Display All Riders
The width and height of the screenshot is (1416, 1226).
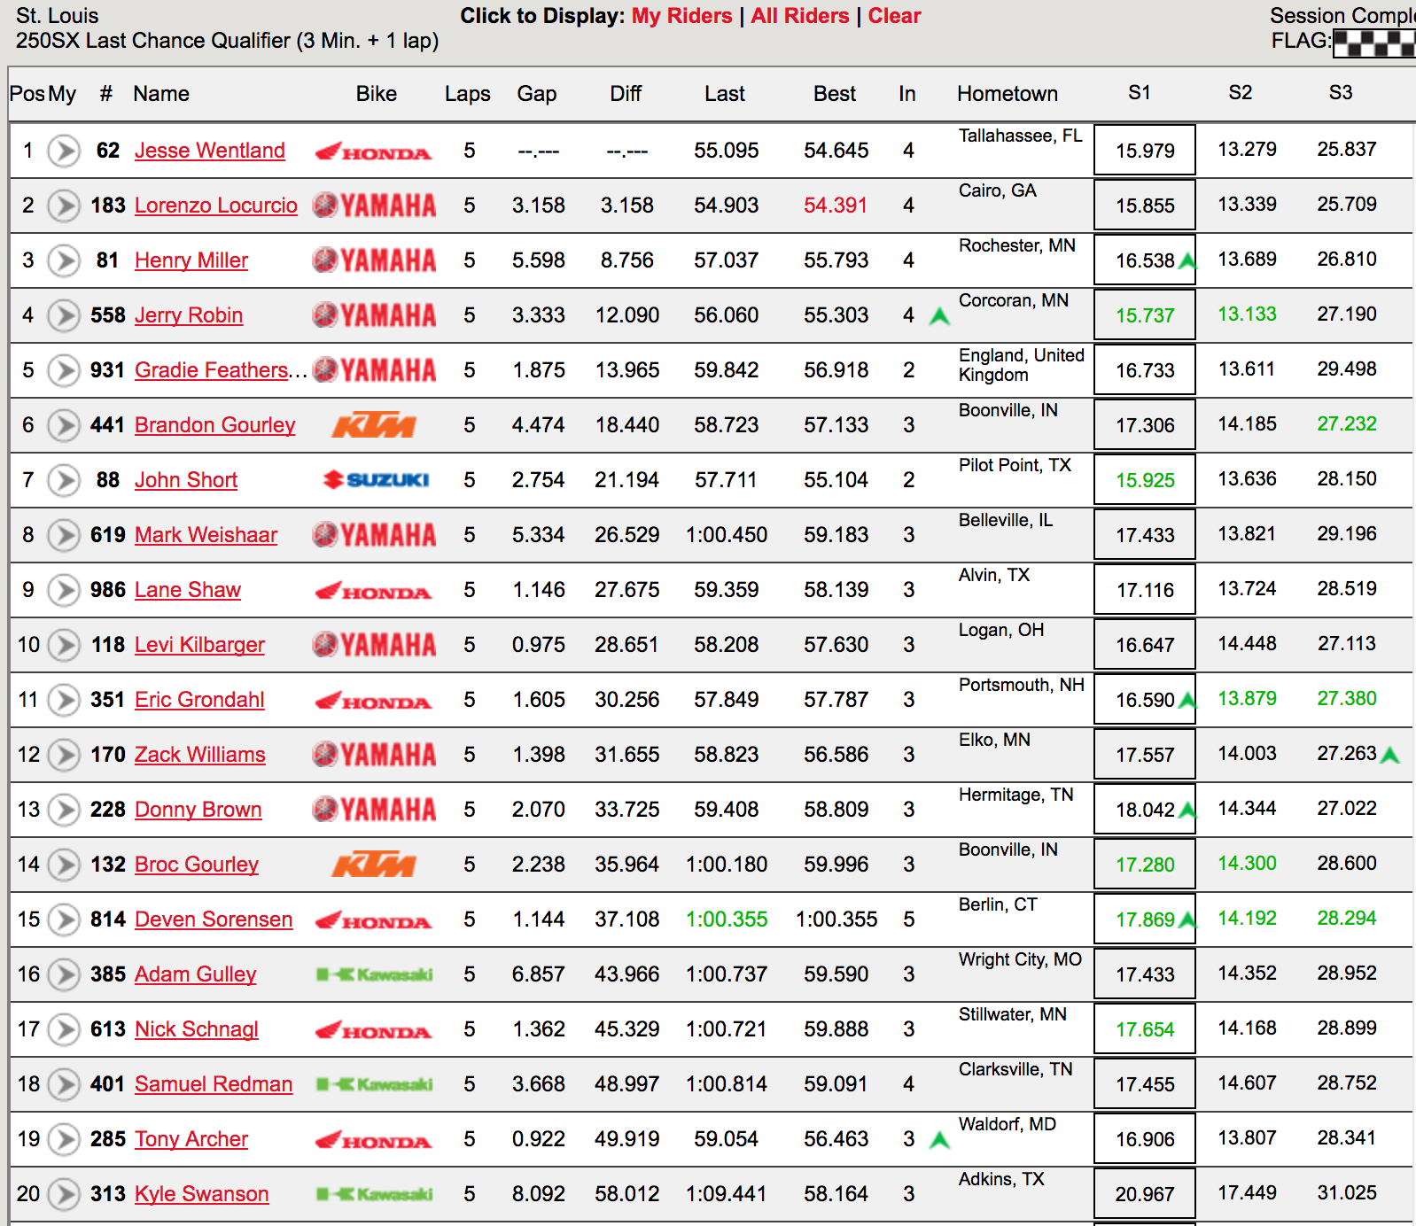800,16
